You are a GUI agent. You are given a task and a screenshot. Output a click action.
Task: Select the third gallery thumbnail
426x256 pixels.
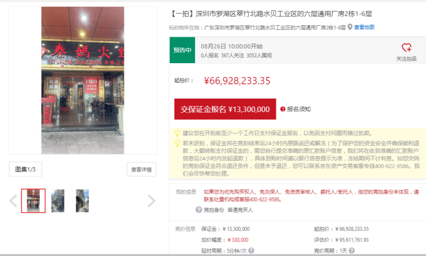(x=82, y=201)
